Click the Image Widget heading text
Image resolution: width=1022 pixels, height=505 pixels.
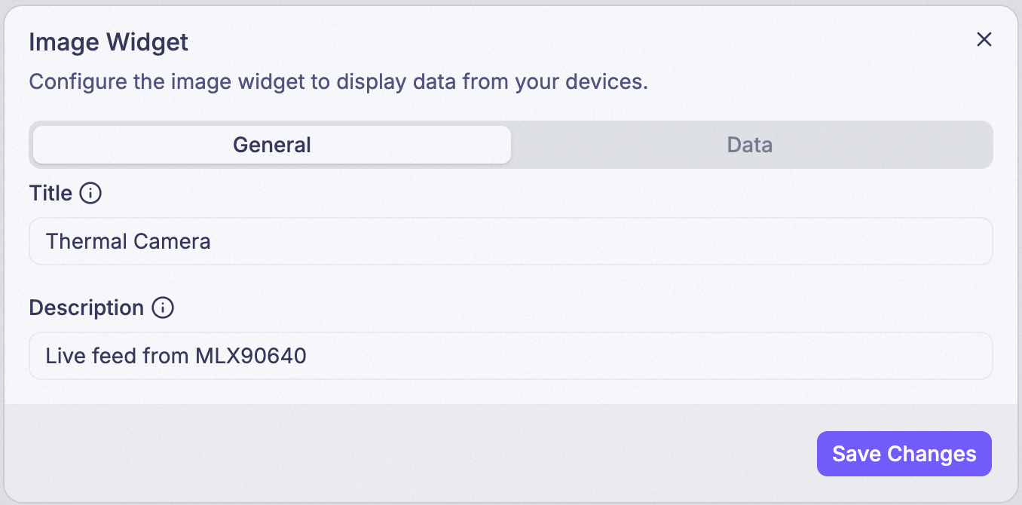click(x=109, y=42)
